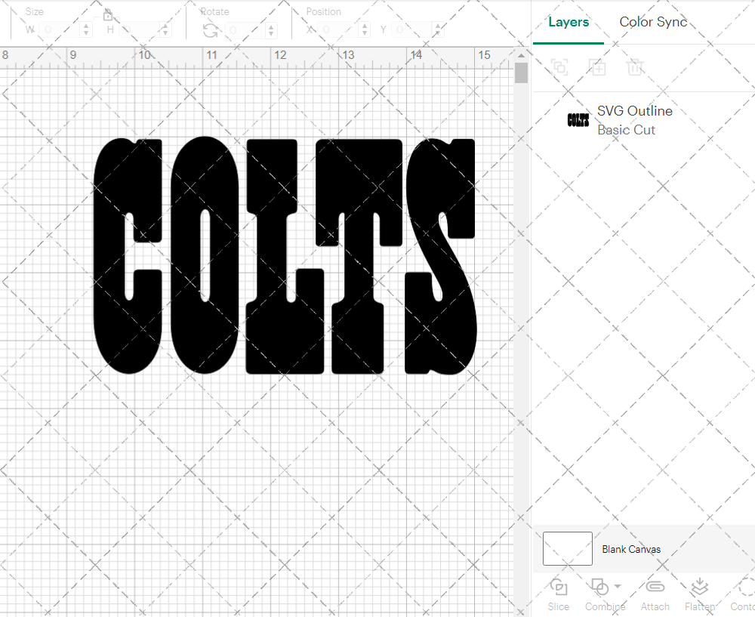The height and width of the screenshot is (617, 755).
Task: Click the Blank Canvas color swatch
Action: tap(567, 549)
